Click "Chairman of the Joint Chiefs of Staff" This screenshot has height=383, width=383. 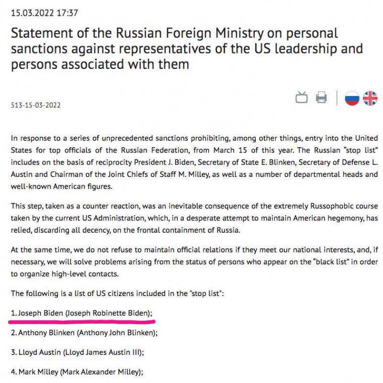click(x=101, y=174)
